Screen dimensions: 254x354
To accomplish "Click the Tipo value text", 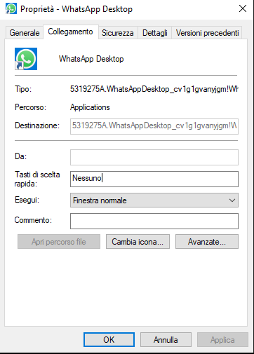I will point(154,89).
